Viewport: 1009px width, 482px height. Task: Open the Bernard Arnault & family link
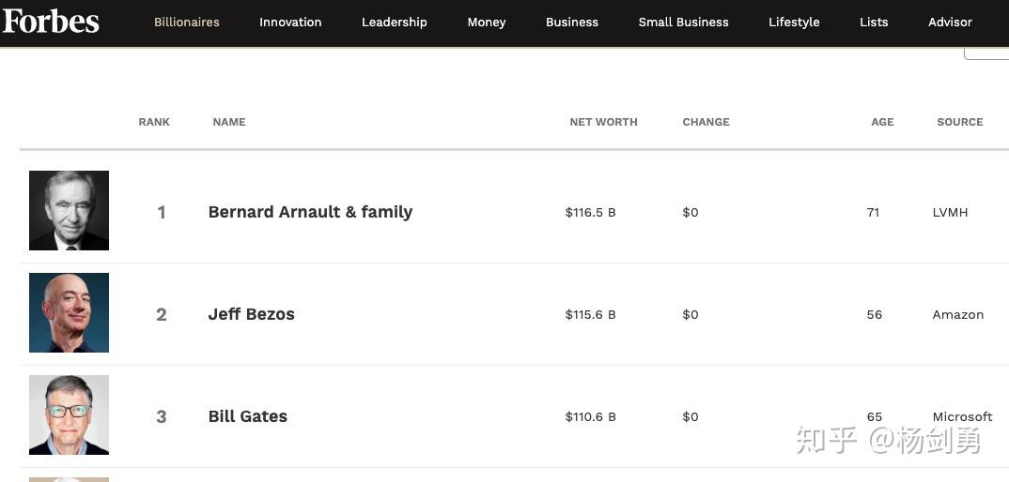[x=310, y=212]
